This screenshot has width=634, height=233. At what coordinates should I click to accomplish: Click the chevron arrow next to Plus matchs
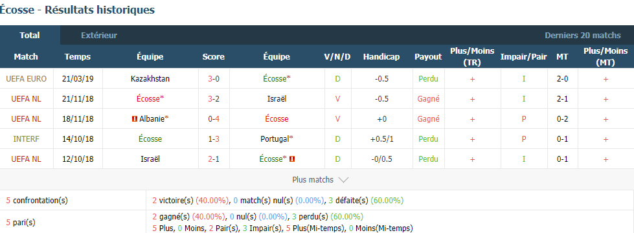(343, 180)
